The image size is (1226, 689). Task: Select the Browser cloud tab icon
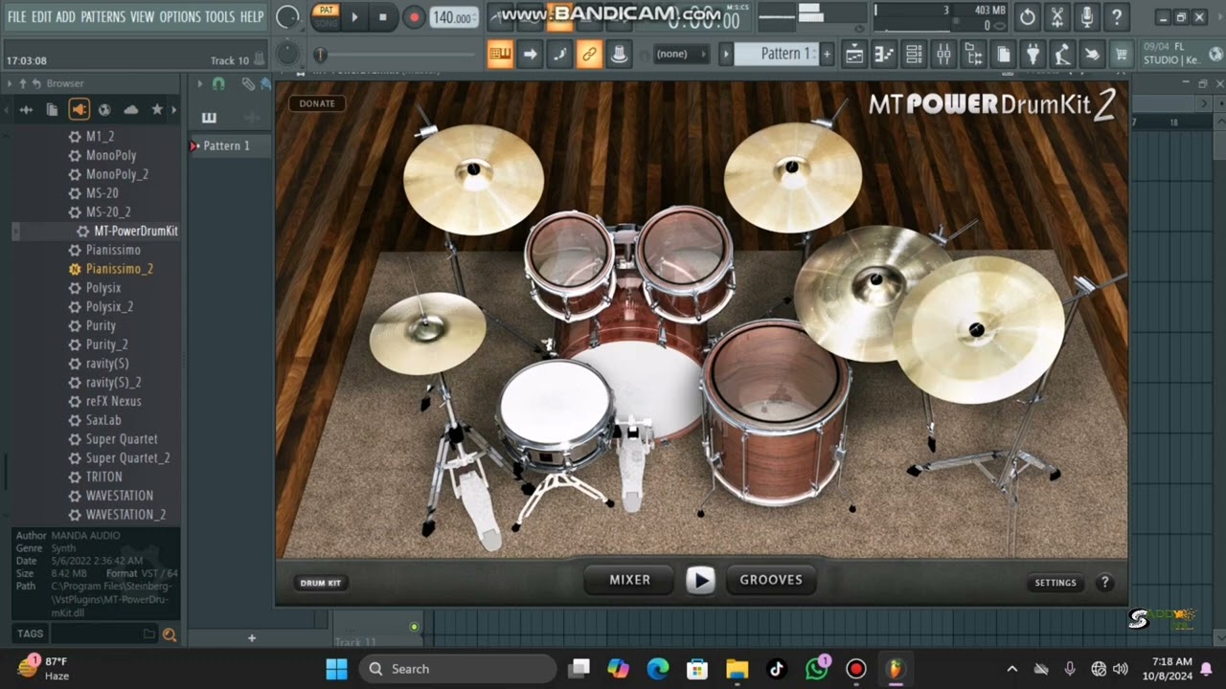[x=131, y=110]
